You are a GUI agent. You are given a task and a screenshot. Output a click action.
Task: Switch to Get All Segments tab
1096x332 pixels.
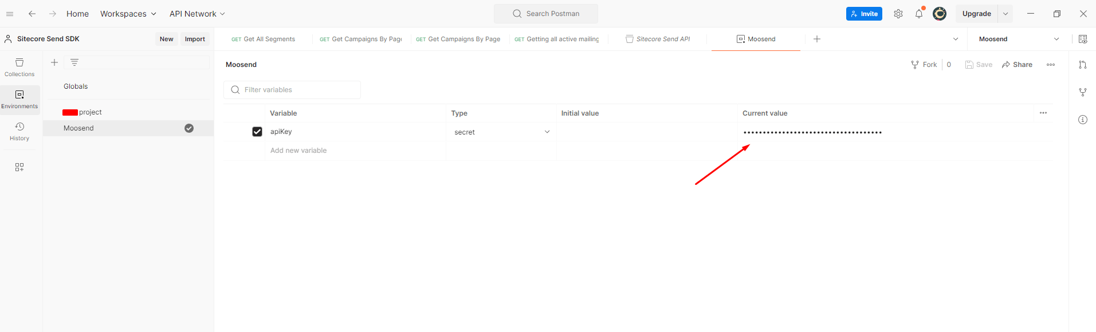pos(264,39)
